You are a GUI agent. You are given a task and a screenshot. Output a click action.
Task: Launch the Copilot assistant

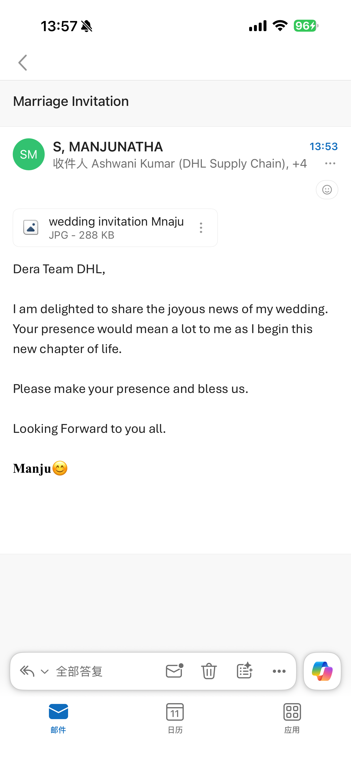tap(322, 671)
